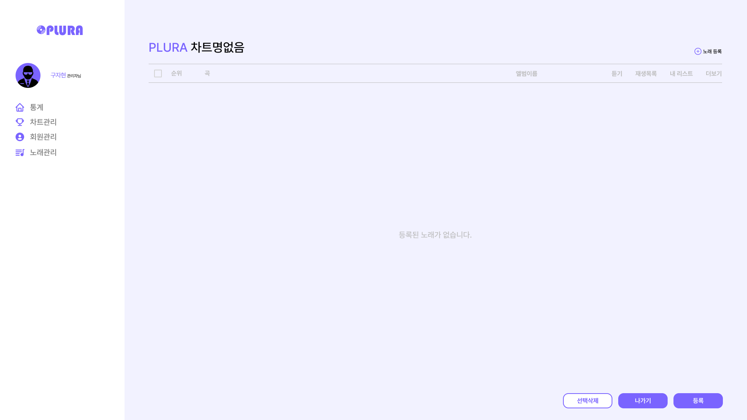This screenshot has height=420, width=747.
Task: Click the user icon for 회원관리
Action: (20, 137)
